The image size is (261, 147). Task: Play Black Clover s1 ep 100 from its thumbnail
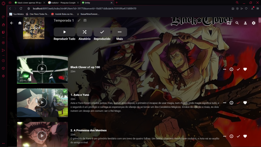click(x=42, y=69)
